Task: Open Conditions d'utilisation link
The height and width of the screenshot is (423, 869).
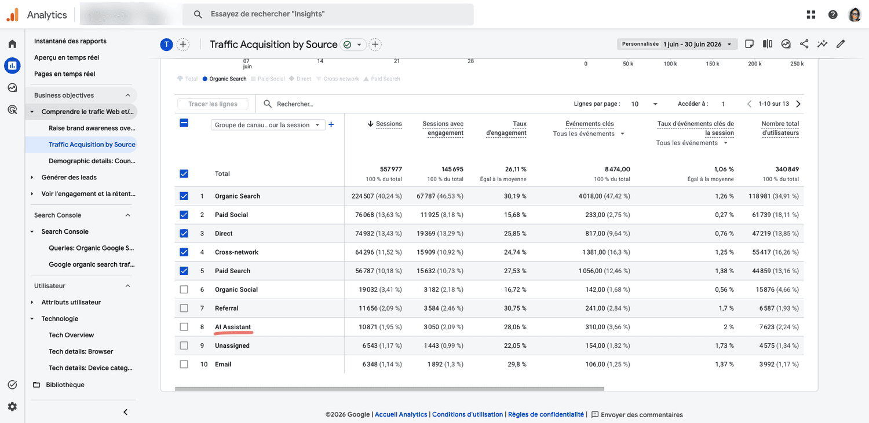Action: tap(468, 414)
